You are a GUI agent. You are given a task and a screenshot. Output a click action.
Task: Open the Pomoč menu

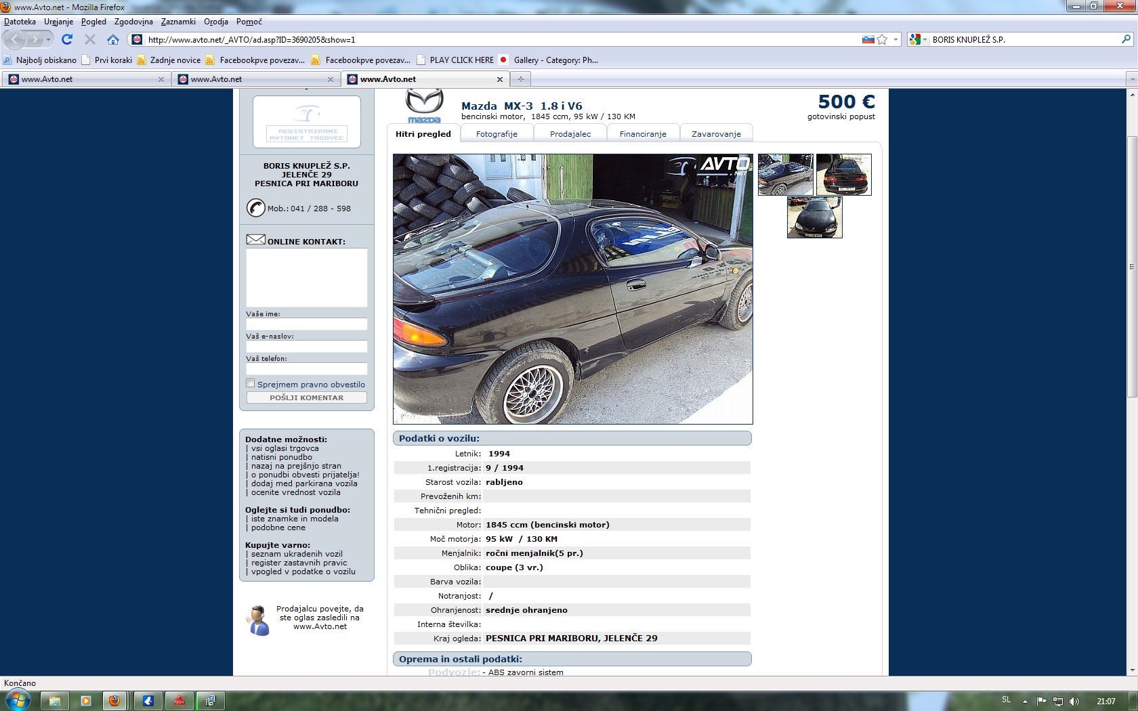(249, 22)
